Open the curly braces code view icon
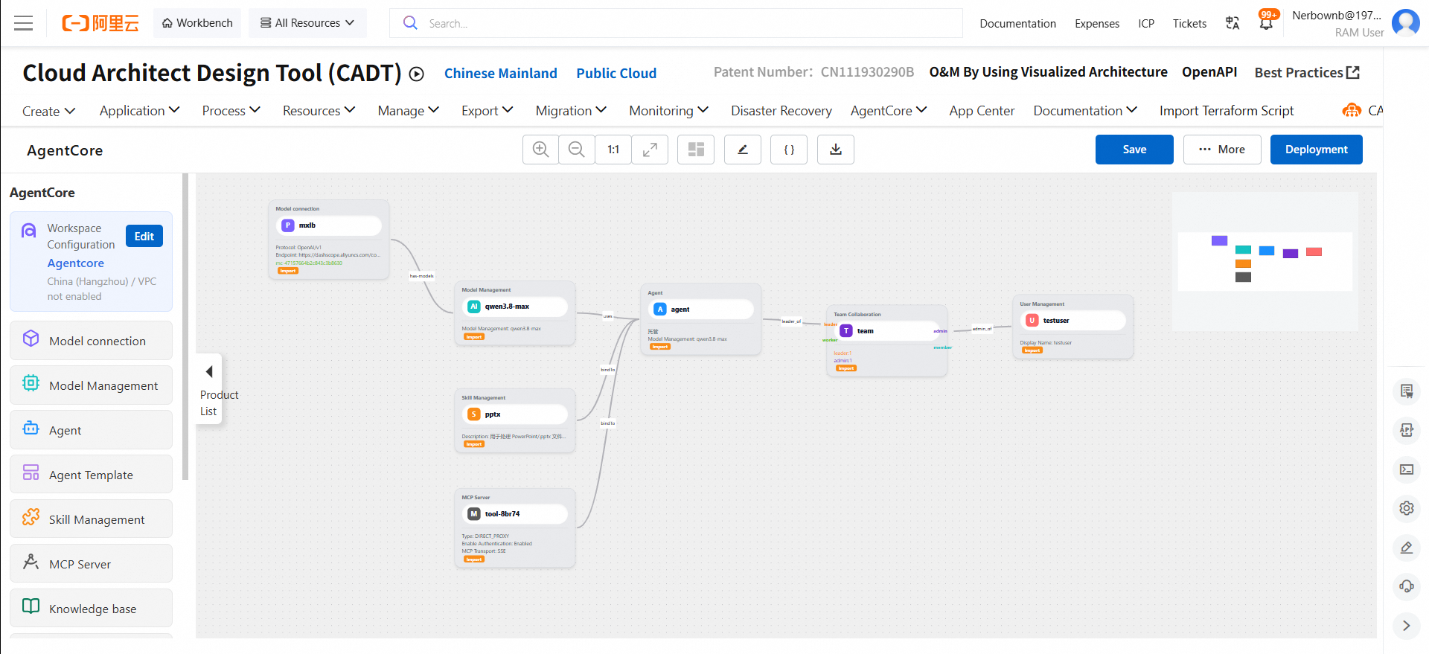 pyautogui.click(x=789, y=150)
